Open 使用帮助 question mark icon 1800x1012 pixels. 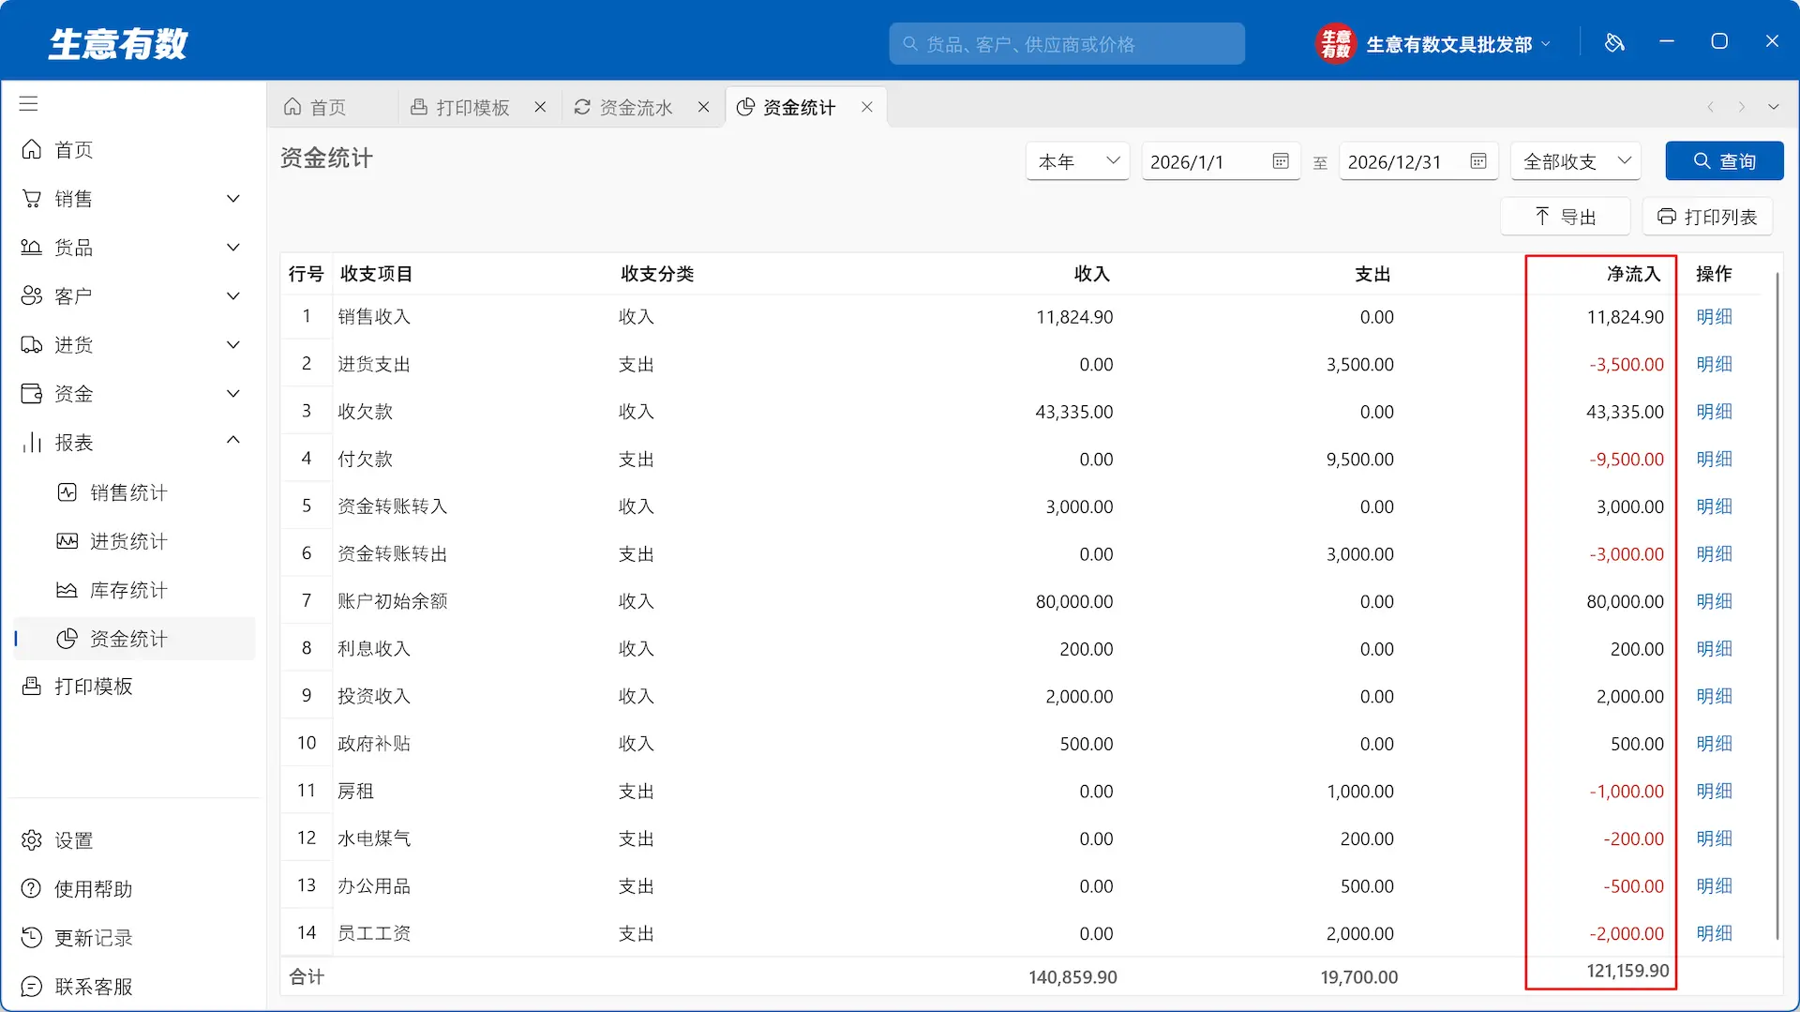(x=32, y=889)
